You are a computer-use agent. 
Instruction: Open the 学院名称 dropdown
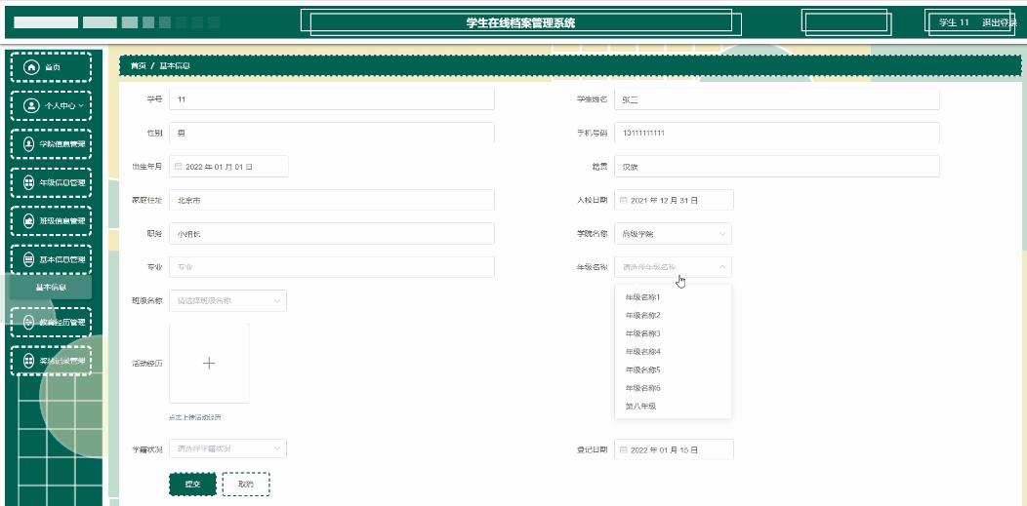pyautogui.click(x=673, y=233)
